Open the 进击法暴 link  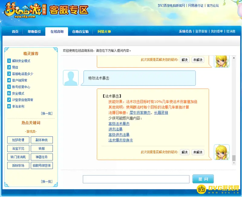[x=116, y=129]
